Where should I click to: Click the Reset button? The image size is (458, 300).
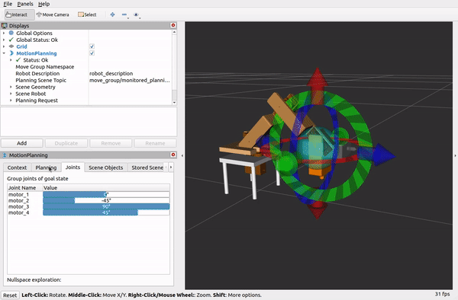coord(10,295)
